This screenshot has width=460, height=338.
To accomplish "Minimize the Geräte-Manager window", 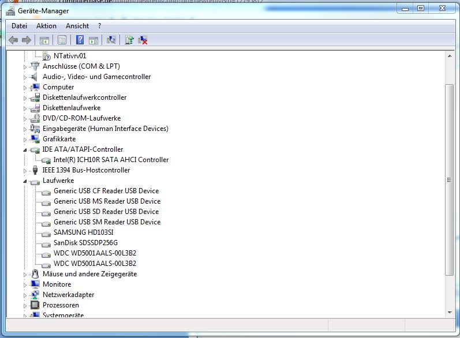I will (x=405, y=9).
